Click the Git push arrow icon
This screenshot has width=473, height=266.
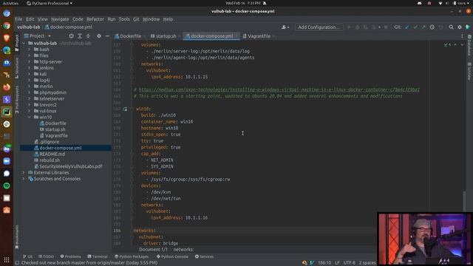(423, 27)
